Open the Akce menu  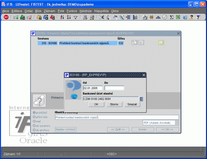point(6,11)
